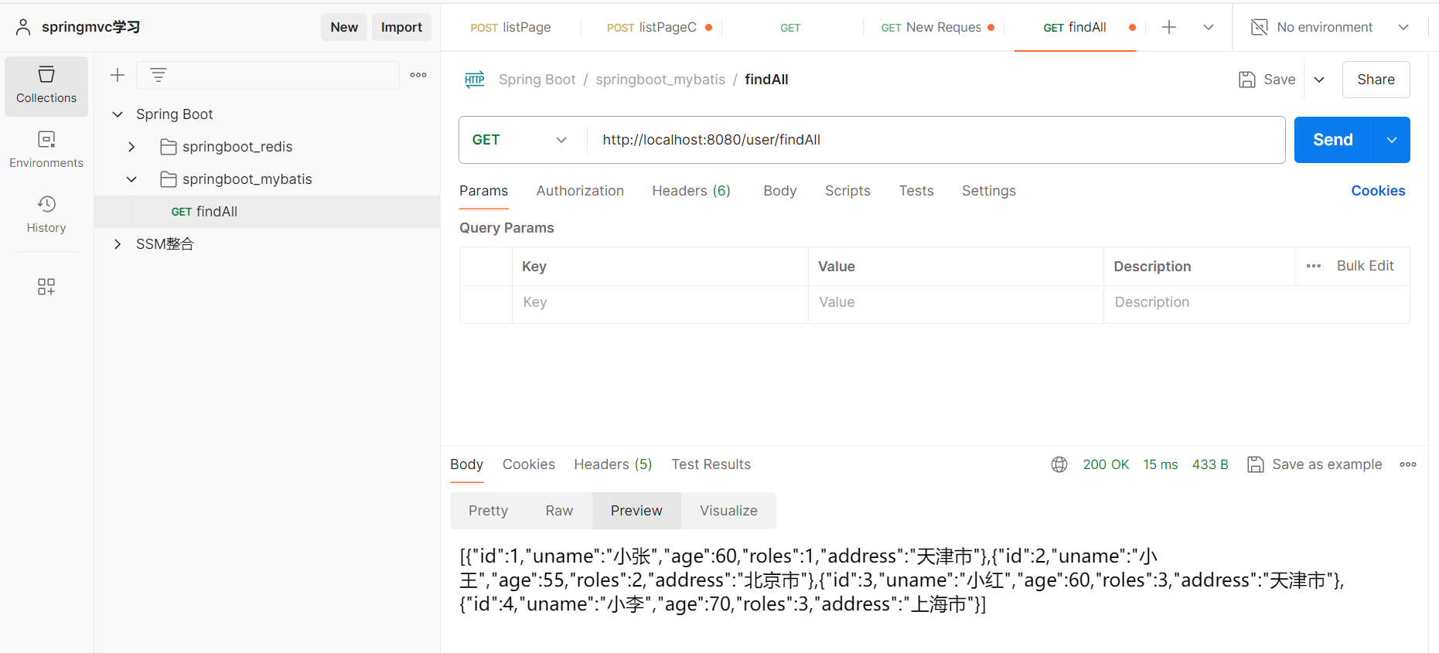
Task: Open the query params column options ellipsis
Action: [x=1314, y=266]
